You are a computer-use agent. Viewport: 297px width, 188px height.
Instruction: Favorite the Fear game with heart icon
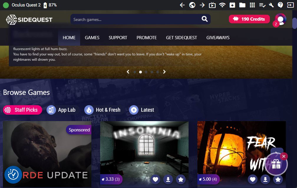[253, 179]
